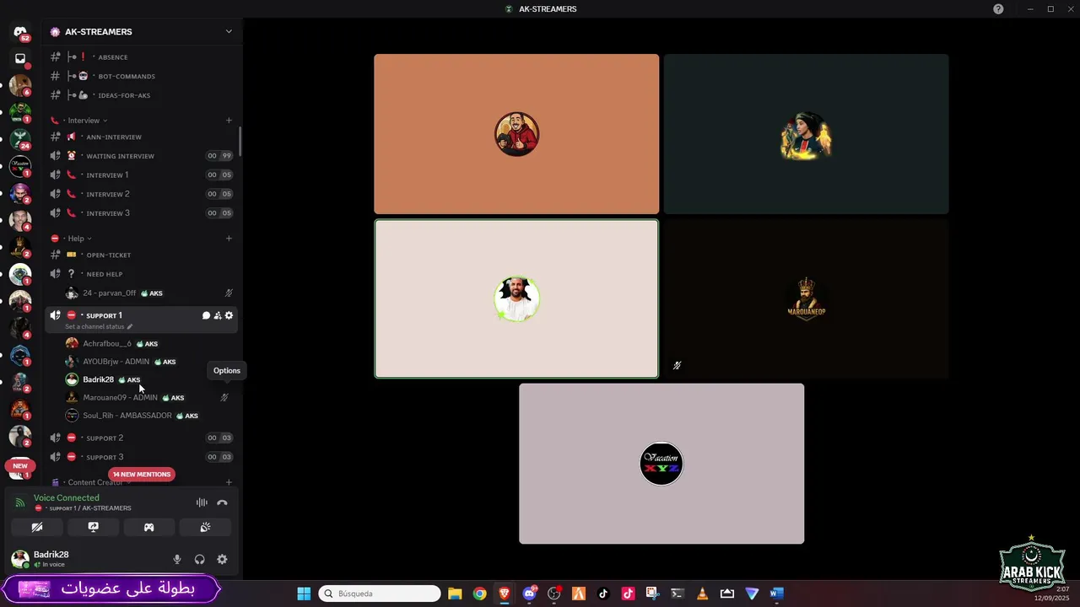Start an activity with gamepad icon

148,527
